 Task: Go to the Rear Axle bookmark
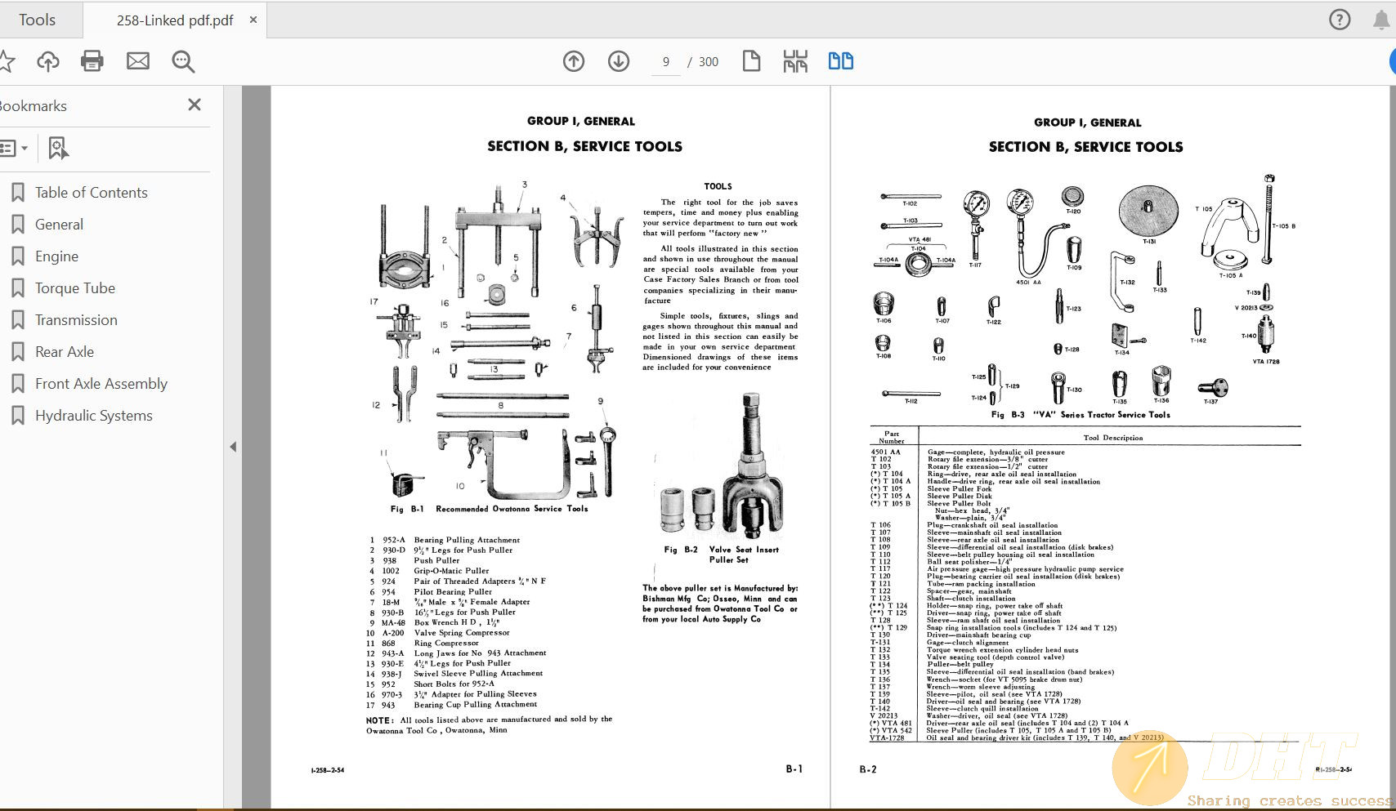(x=65, y=352)
